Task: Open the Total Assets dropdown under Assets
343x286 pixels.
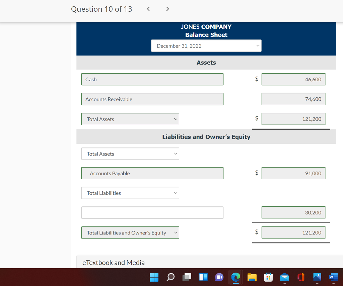Action: click(x=130, y=119)
